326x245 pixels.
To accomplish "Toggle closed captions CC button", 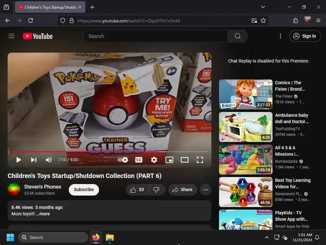I will pos(139,160).
